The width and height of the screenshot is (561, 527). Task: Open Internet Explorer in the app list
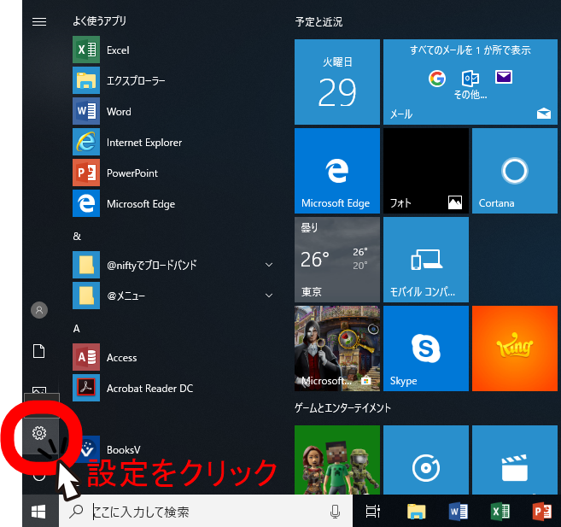172,142
